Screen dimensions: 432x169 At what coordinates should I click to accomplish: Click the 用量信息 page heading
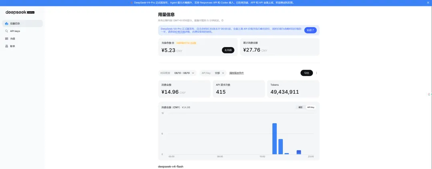(x=166, y=14)
